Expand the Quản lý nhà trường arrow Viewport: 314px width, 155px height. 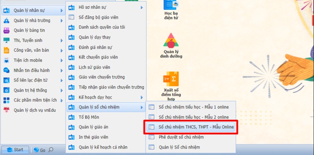(62, 20)
